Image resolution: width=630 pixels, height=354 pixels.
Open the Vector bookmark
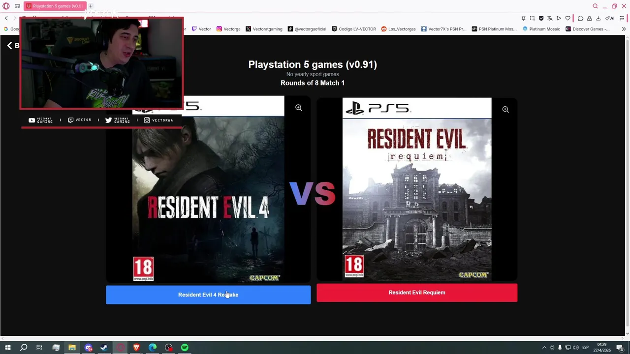201,29
